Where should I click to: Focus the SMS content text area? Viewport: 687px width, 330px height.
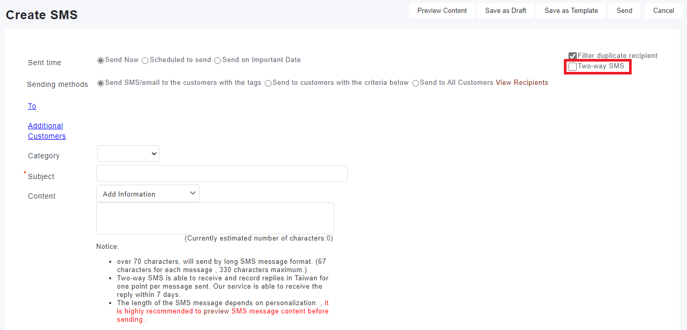pos(215,218)
